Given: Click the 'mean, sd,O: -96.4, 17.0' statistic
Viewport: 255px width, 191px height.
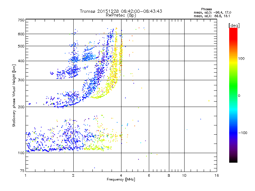Looking at the screenshot, I should click(x=212, y=12).
